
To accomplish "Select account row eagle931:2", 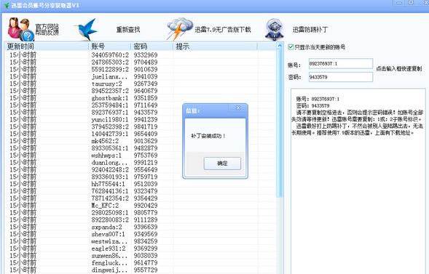I will coord(141,249).
